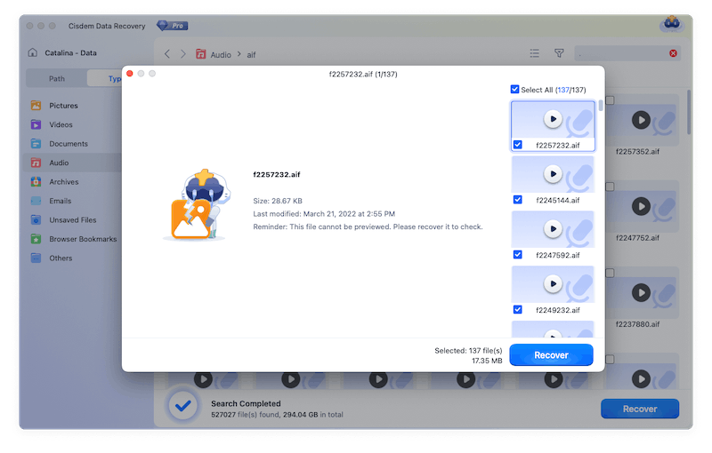This screenshot has width=712, height=453.
Task: Click the Audio breadcrumb label
Action: pyautogui.click(x=221, y=55)
